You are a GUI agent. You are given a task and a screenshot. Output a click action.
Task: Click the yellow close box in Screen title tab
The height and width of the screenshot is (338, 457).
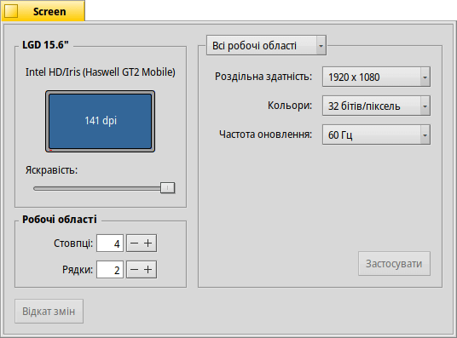[11, 11]
